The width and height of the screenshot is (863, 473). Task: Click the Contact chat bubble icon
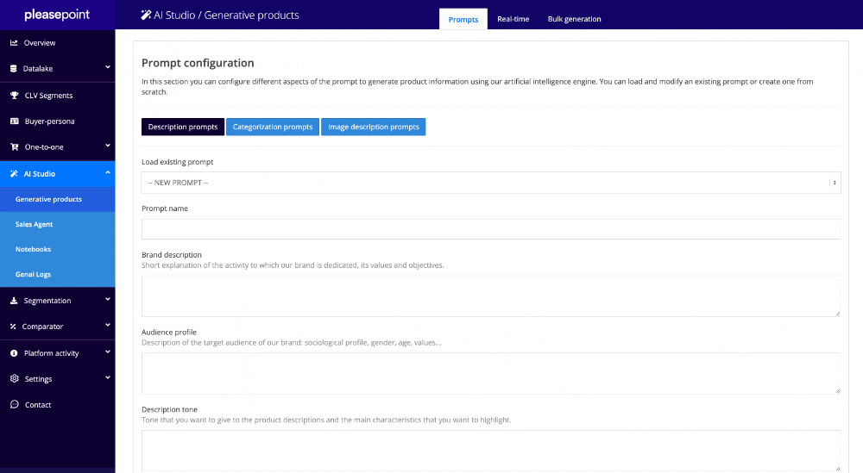click(x=14, y=405)
